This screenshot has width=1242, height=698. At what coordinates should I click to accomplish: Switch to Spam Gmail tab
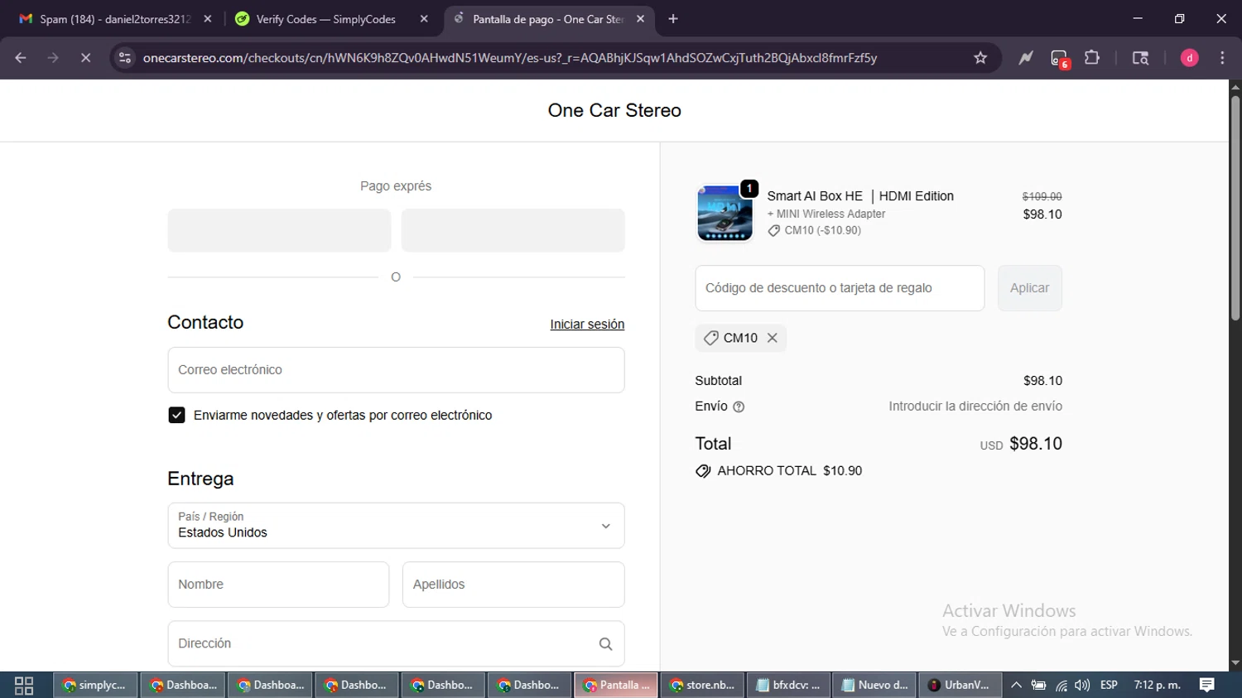(116, 19)
